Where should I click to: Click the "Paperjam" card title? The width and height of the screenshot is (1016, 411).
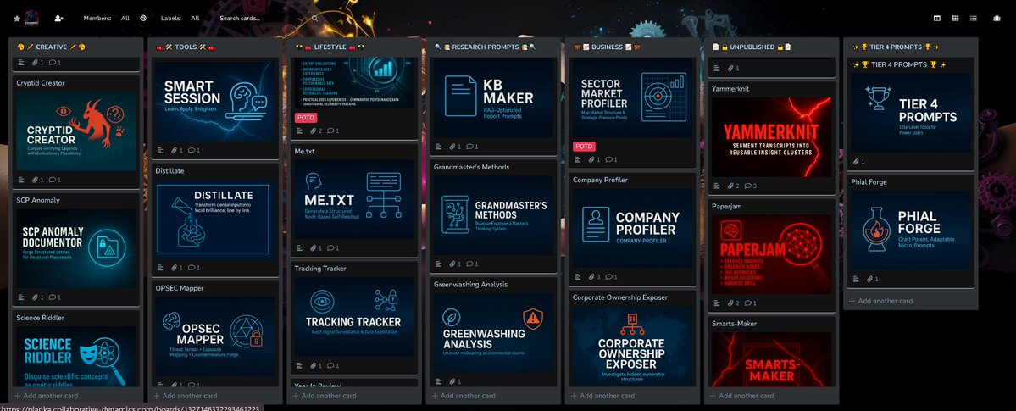(x=727, y=206)
